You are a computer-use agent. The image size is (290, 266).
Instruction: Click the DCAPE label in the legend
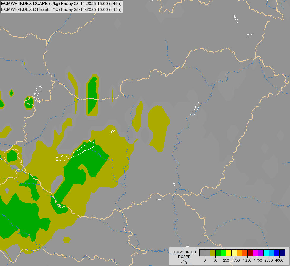184,257
